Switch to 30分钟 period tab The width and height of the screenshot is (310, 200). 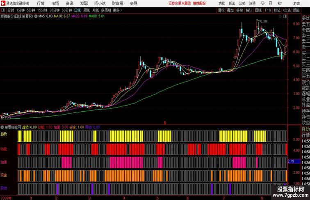click(x=55, y=10)
